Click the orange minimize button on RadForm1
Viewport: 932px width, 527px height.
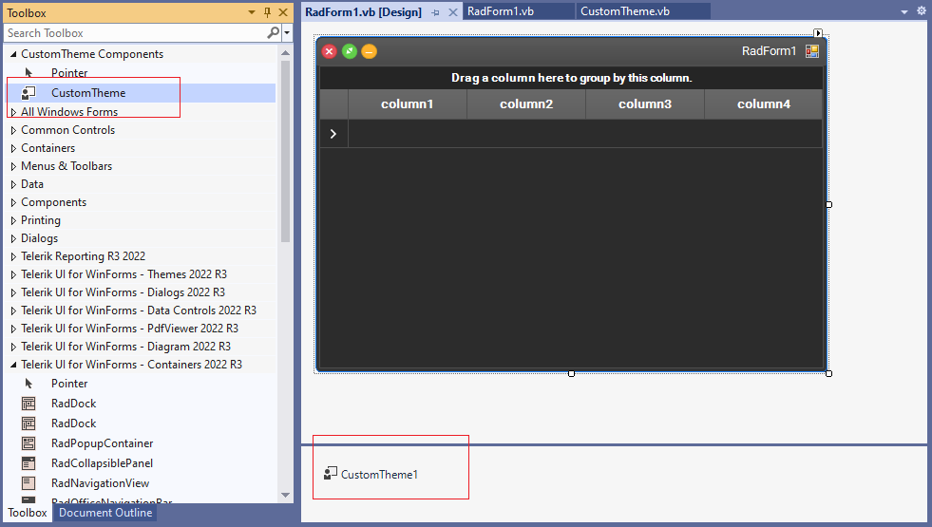tap(370, 51)
